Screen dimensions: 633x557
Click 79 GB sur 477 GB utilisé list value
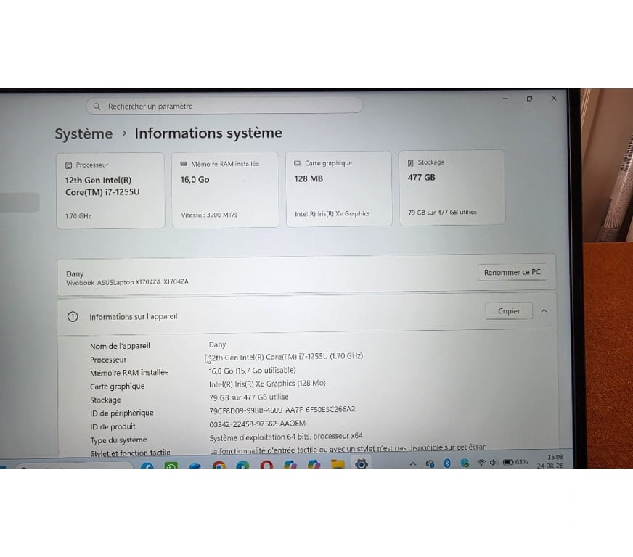point(249,397)
